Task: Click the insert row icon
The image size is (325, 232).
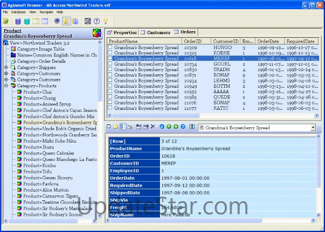Action: [x=139, y=126]
